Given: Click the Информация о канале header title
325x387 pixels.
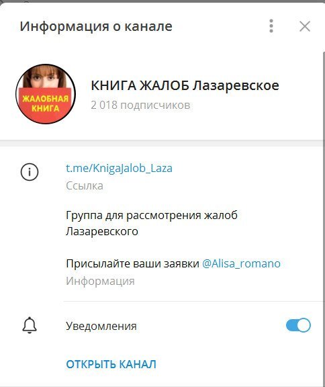Looking at the screenshot, I should [x=96, y=26].
